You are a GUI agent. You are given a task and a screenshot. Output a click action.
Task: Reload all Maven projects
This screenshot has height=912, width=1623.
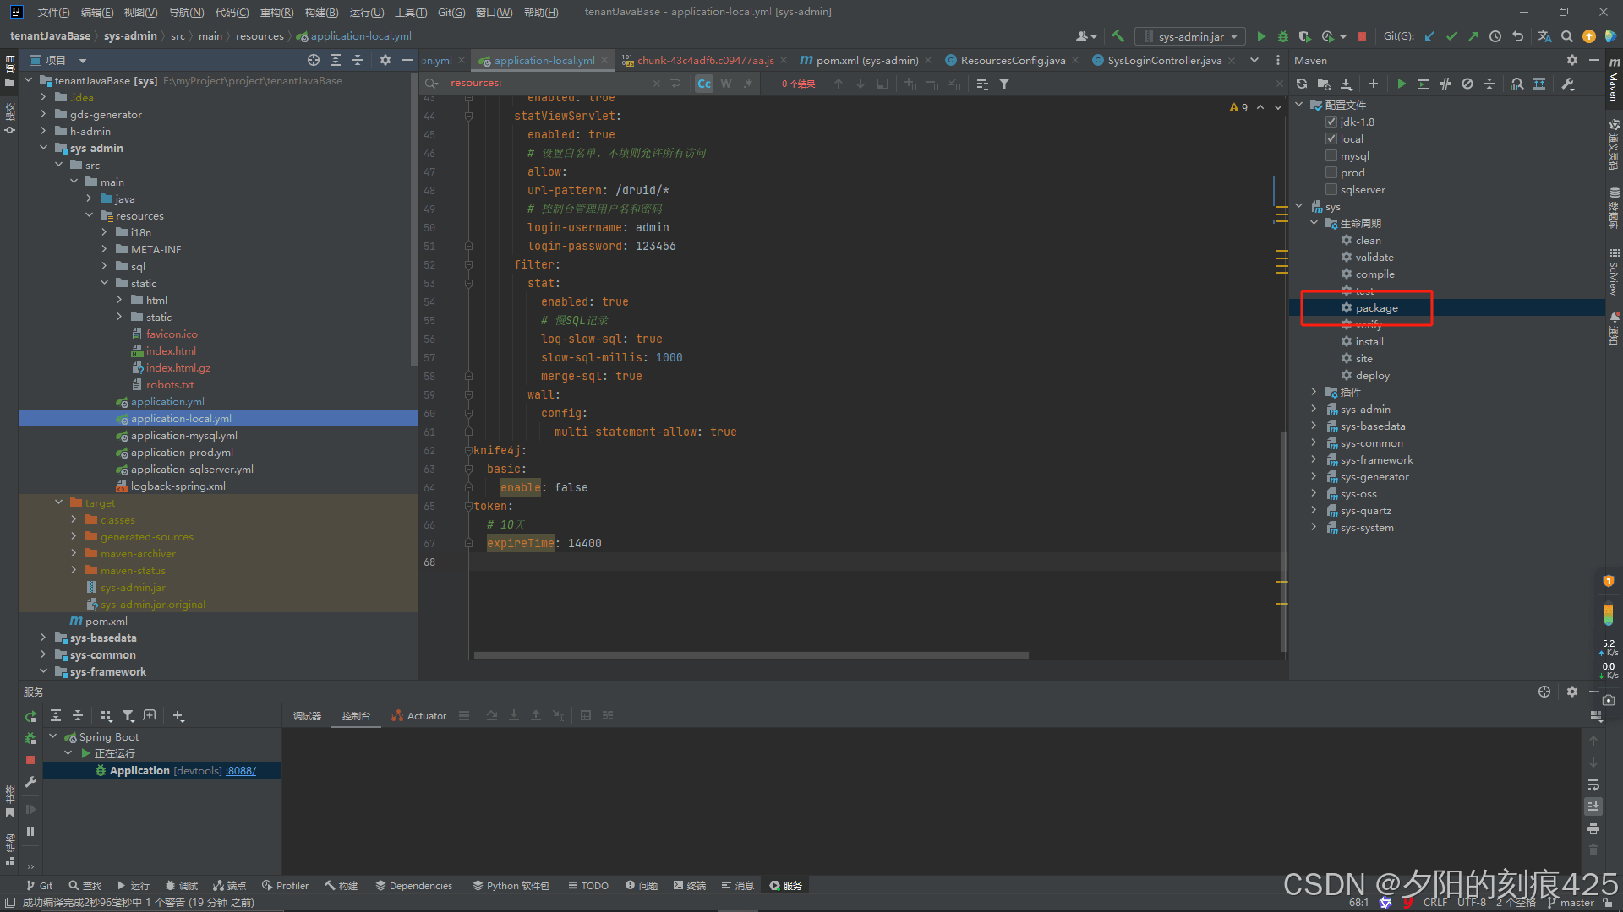(1302, 84)
